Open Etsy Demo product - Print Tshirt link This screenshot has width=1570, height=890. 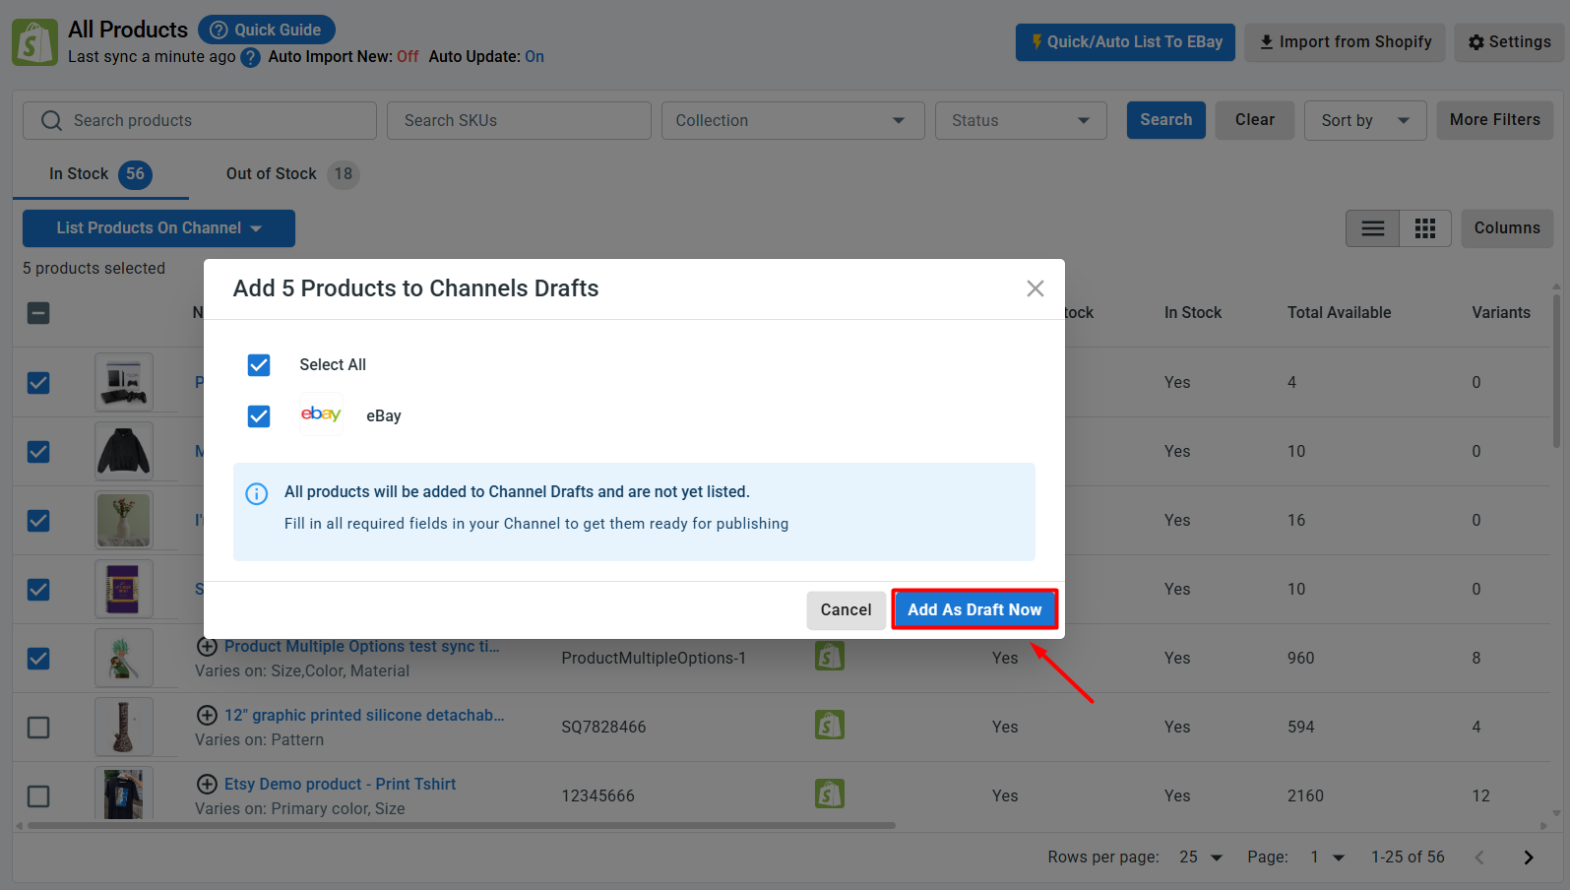tap(340, 785)
